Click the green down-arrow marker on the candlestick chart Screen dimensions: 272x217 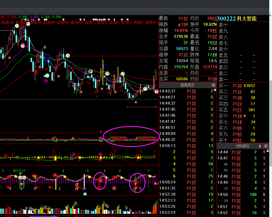click(45, 47)
